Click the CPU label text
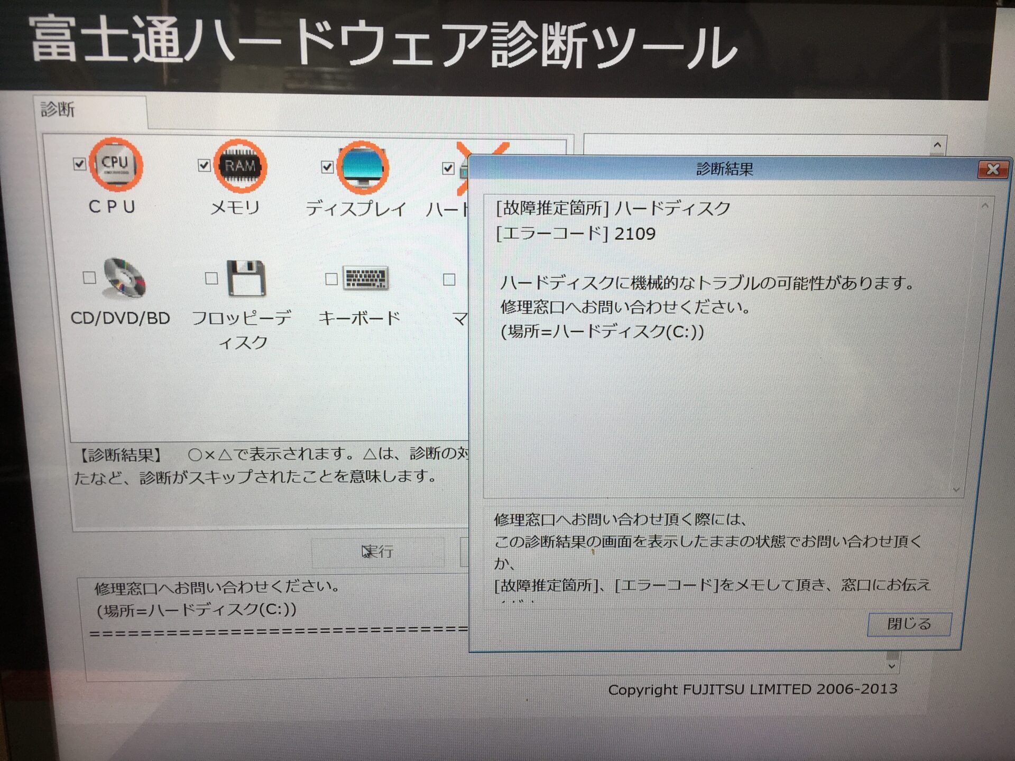 tap(112, 207)
